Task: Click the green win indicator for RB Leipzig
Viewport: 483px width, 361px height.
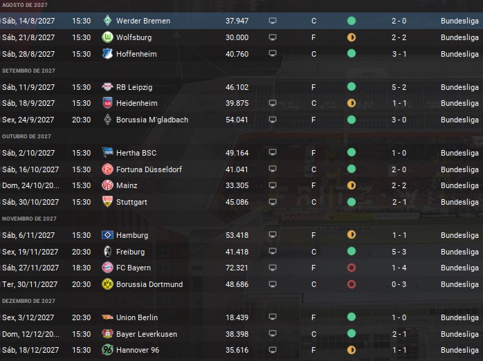Action: coord(352,86)
